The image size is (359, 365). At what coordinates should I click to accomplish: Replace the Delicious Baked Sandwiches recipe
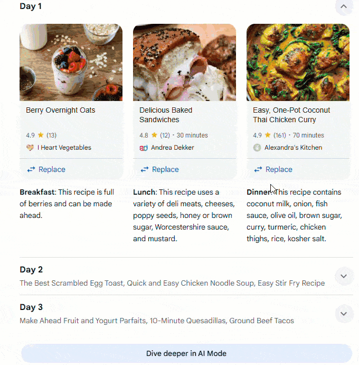165,169
